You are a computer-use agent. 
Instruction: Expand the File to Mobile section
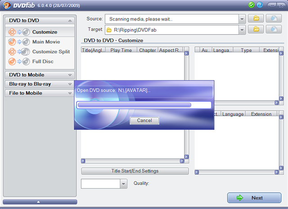coord(40,93)
